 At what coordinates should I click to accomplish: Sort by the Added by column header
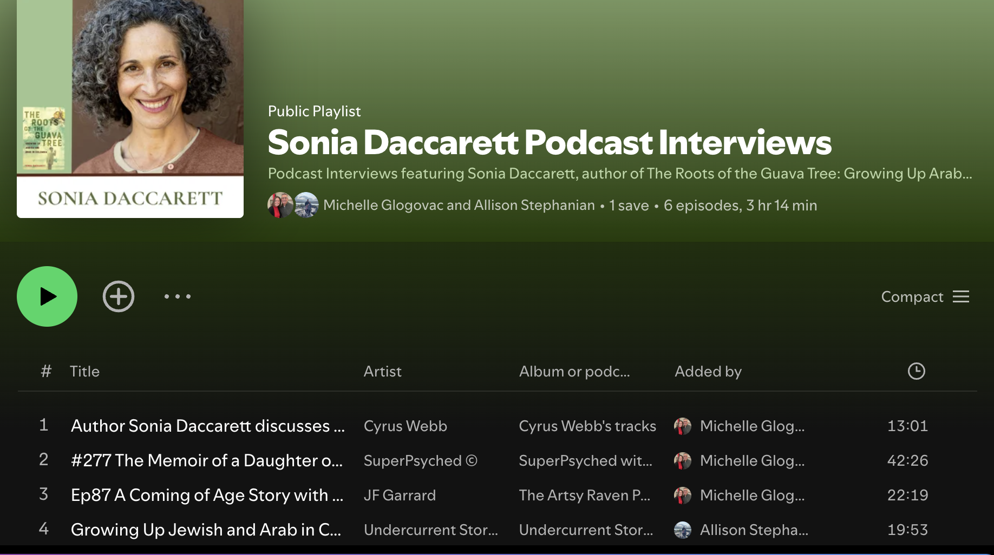click(x=708, y=371)
